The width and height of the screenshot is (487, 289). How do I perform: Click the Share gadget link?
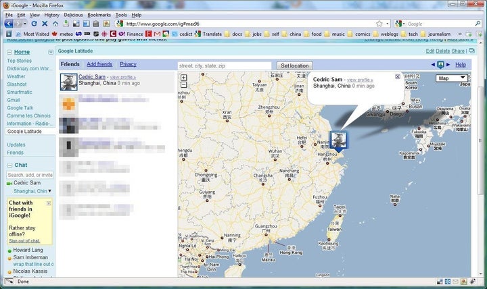click(x=458, y=51)
